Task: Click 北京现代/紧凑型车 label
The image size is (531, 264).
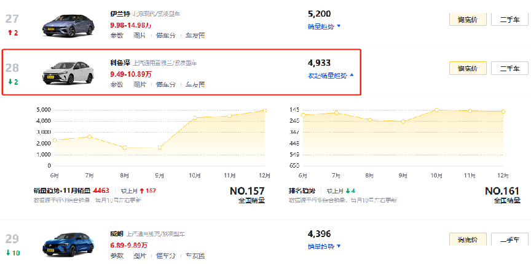Action: pyautogui.click(x=157, y=14)
